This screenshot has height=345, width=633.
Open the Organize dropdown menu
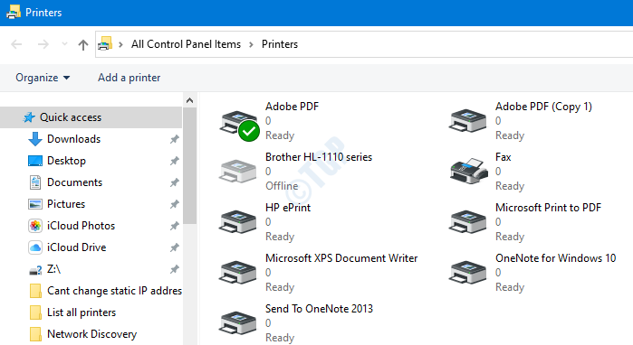click(x=43, y=78)
